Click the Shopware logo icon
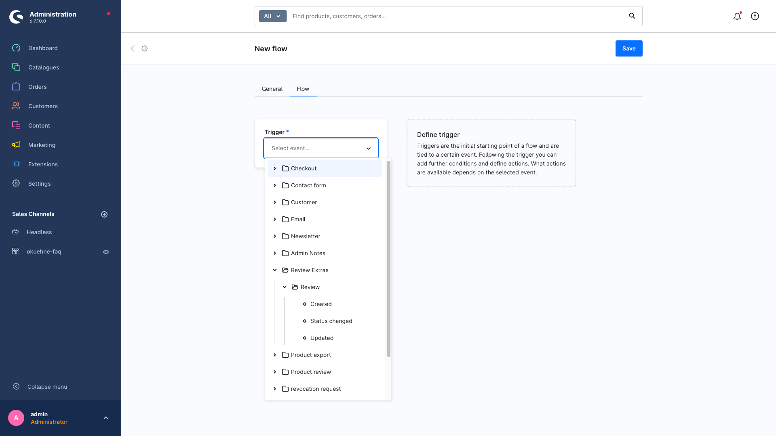This screenshot has height=436, width=776. pos(16,17)
